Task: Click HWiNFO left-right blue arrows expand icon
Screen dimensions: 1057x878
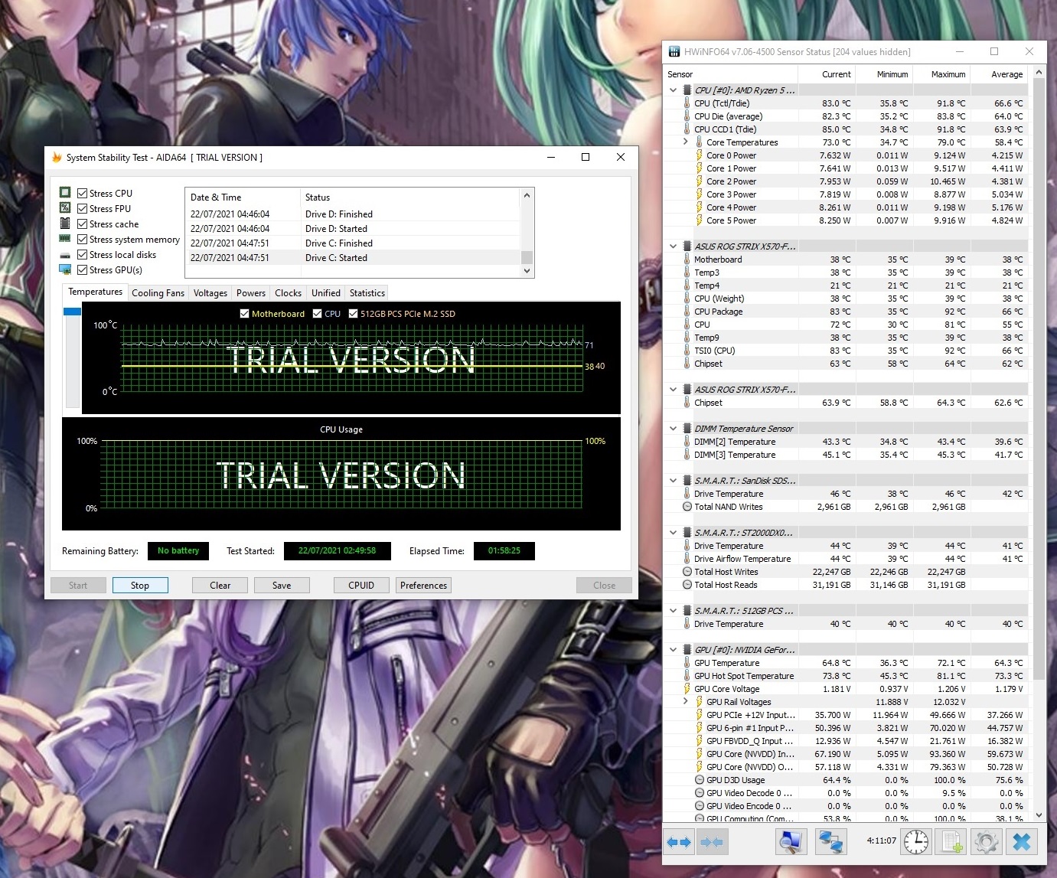Action: tap(678, 842)
